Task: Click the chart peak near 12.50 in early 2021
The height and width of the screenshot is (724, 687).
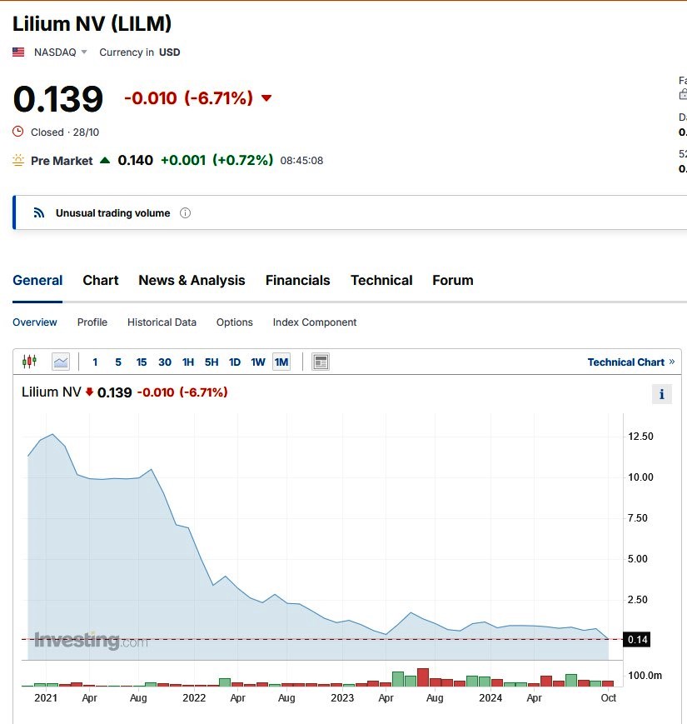Action: click(x=52, y=435)
